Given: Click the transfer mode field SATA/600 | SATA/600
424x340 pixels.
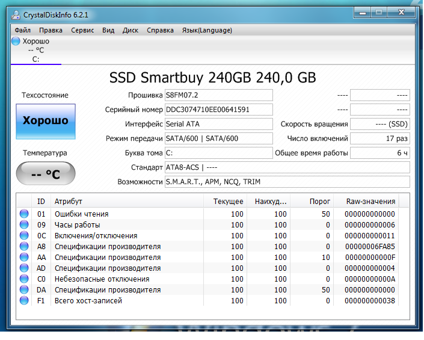Looking at the screenshot, I should tap(219, 138).
